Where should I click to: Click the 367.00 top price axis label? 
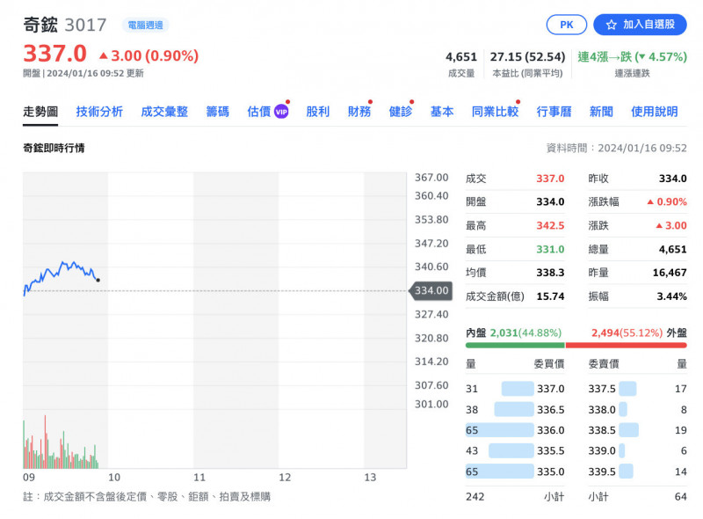pos(431,178)
